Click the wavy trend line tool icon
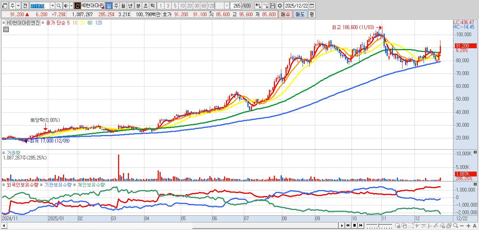The height and width of the screenshot is (230, 479). point(423,225)
